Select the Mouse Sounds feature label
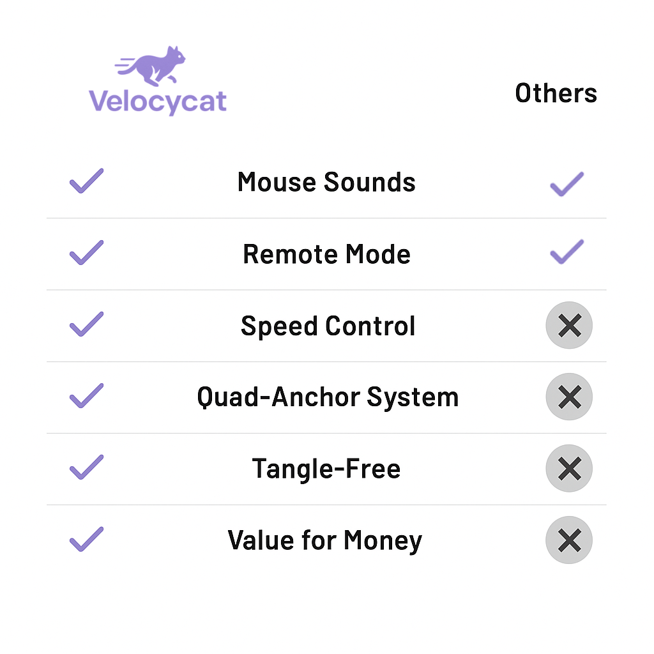The height and width of the screenshot is (654, 654). point(326,182)
